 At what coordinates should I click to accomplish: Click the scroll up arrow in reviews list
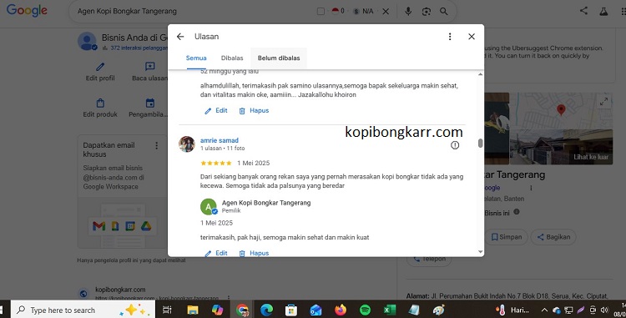click(480, 74)
